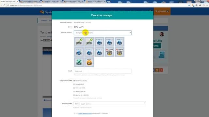Click the Главная breadcrumb link
Viewport: 209px width, 117px height.
(44, 20)
